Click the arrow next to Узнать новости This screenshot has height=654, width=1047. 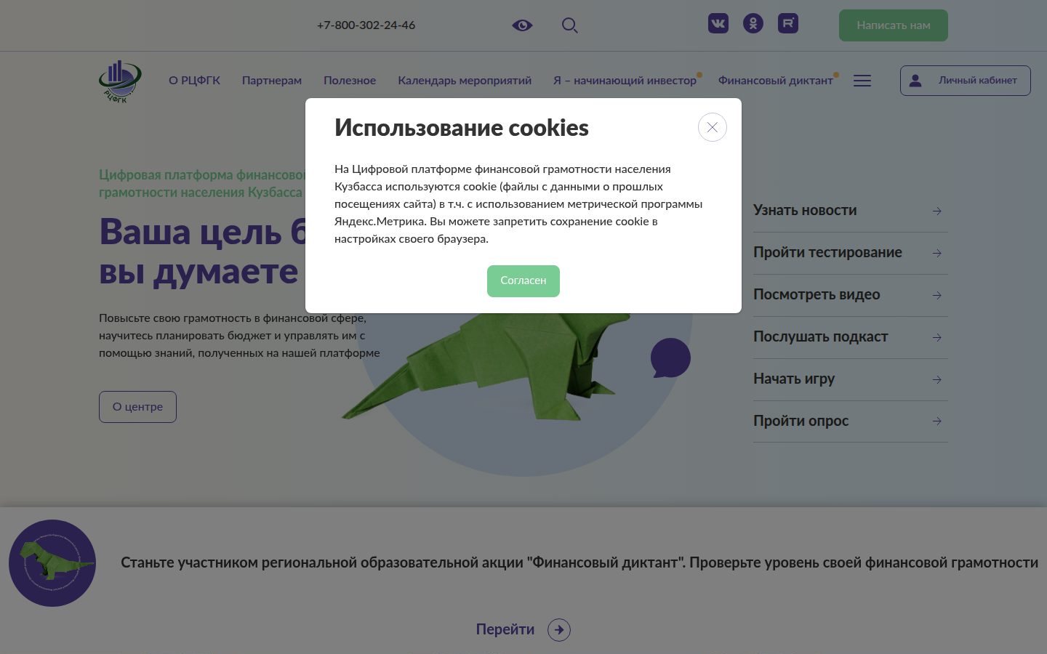937,211
